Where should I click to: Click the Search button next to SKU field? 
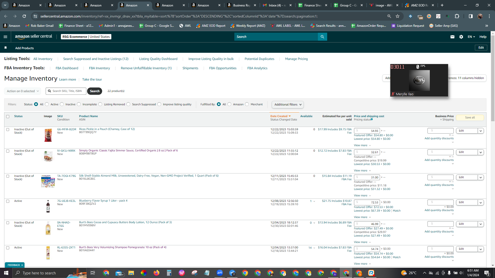(95, 91)
